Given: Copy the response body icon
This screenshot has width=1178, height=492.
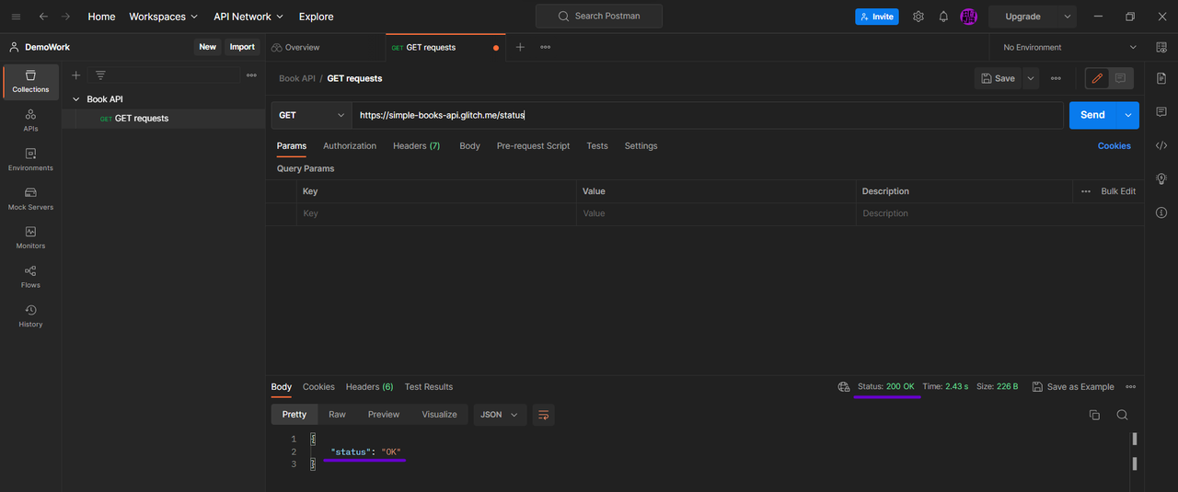Looking at the screenshot, I should click(1094, 415).
